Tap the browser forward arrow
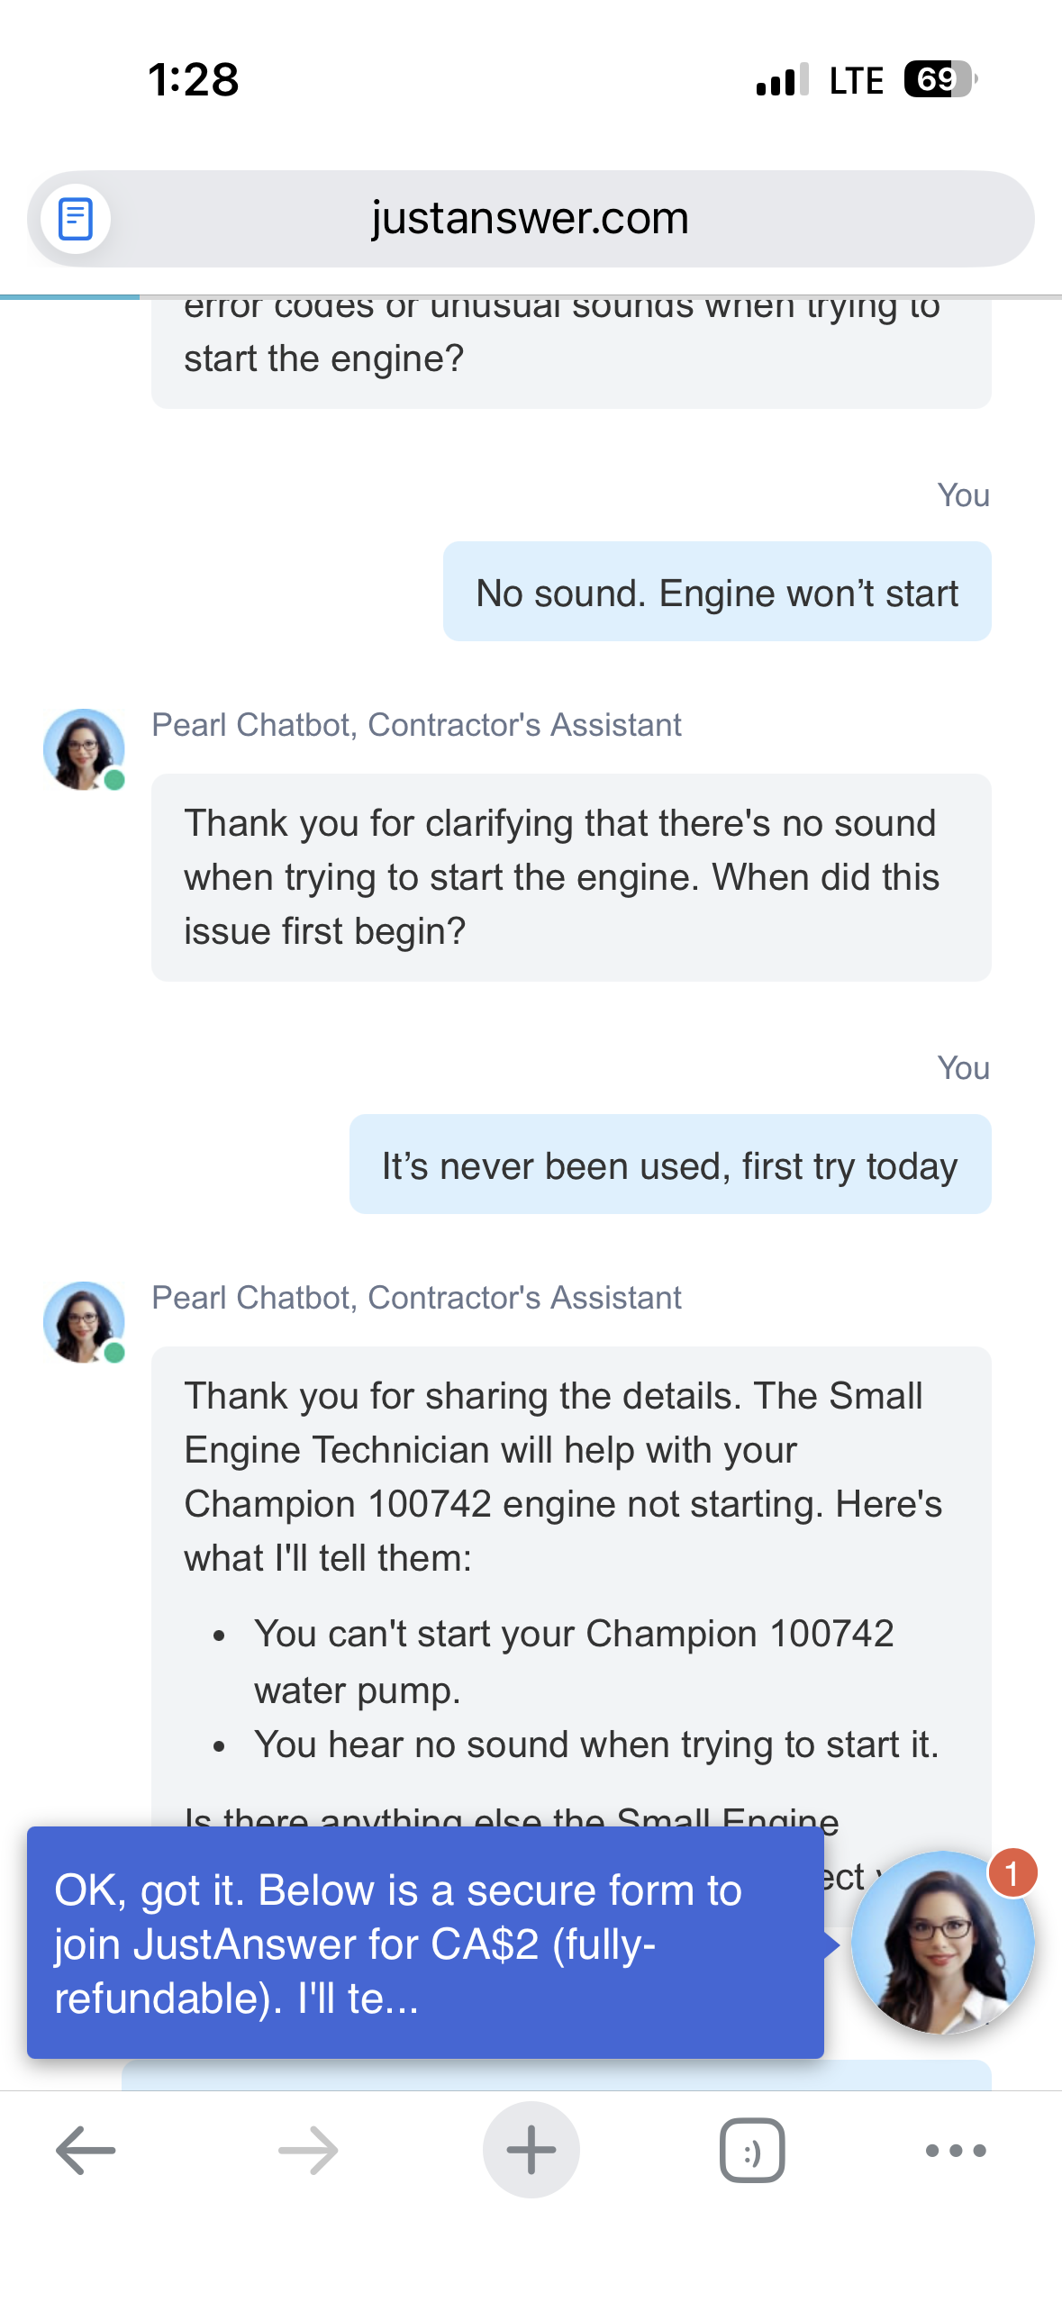The image size is (1062, 2302). [x=308, y=2150]
